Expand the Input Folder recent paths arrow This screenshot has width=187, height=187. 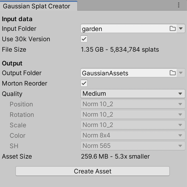point(181,28)
